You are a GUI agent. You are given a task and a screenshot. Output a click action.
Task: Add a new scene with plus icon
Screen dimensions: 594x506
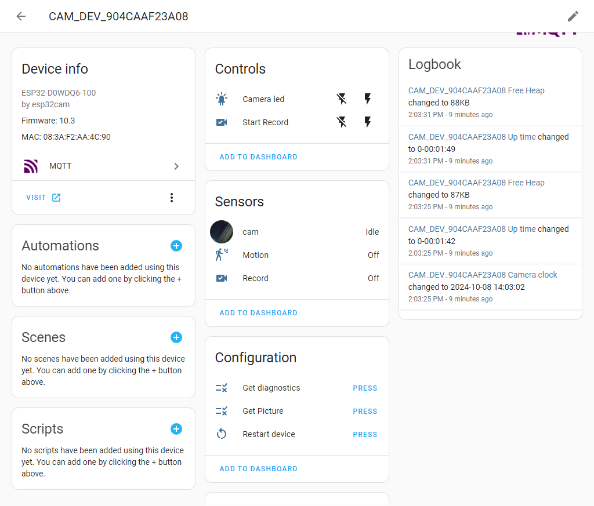coord(176,337)
